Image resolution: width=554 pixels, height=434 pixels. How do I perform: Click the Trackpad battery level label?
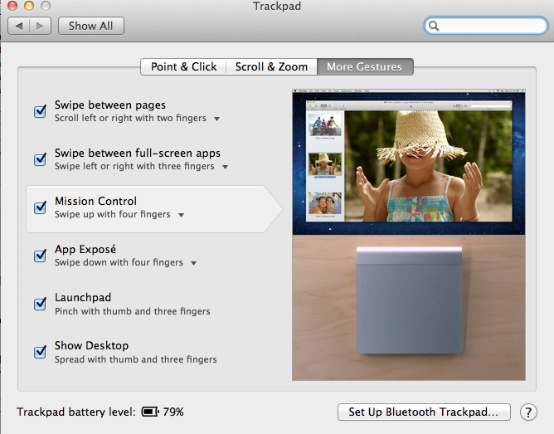click(x=76, y=412)
